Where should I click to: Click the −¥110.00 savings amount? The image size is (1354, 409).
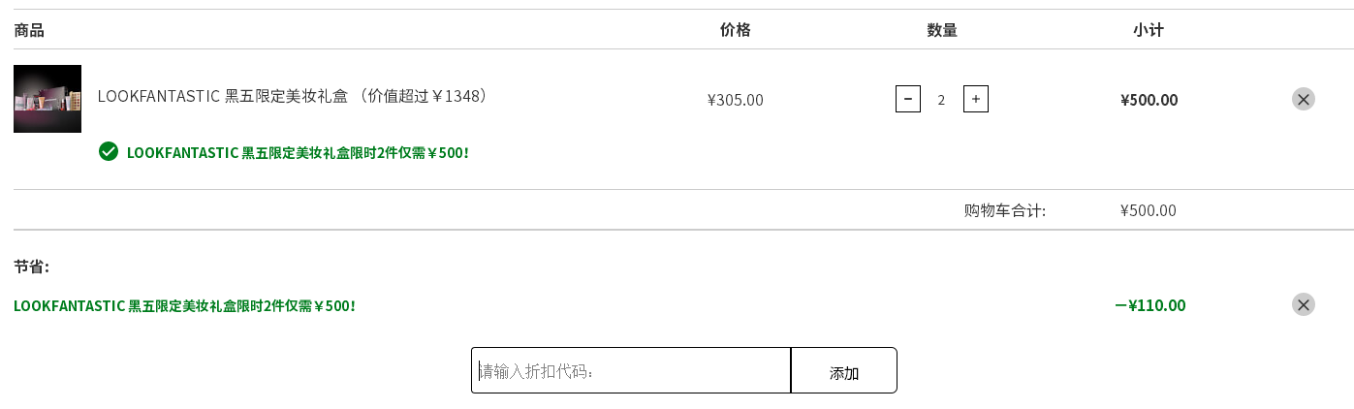(x=1149, y=305)
